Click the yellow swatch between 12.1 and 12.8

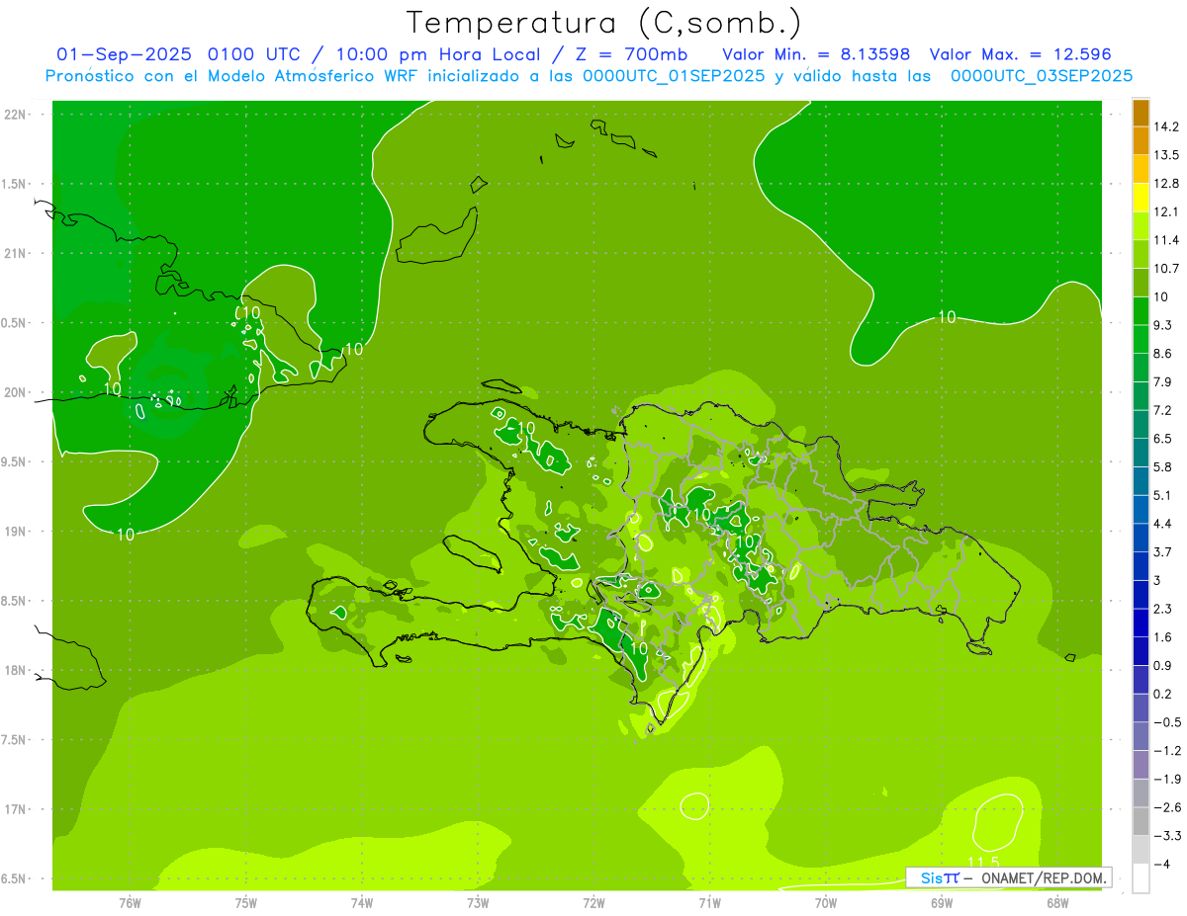click(1141, 197)
